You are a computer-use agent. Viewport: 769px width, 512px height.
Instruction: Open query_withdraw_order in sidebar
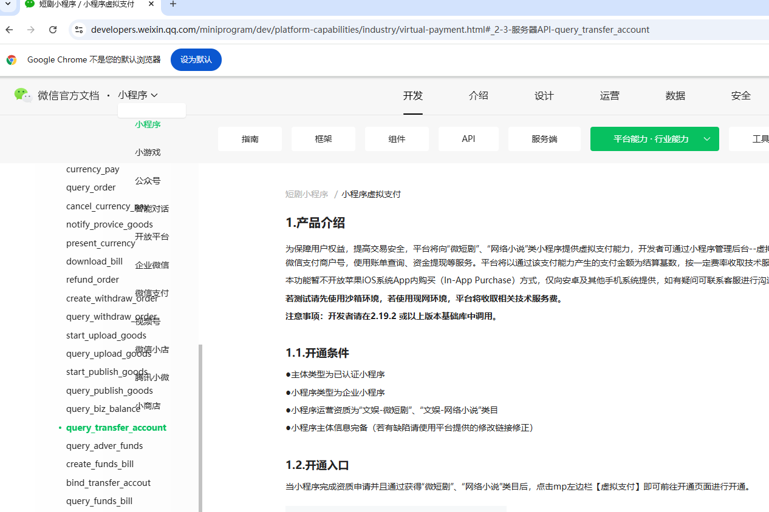112,317
